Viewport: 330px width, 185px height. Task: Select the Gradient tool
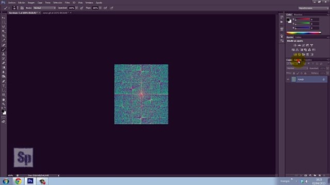(4, 67)
